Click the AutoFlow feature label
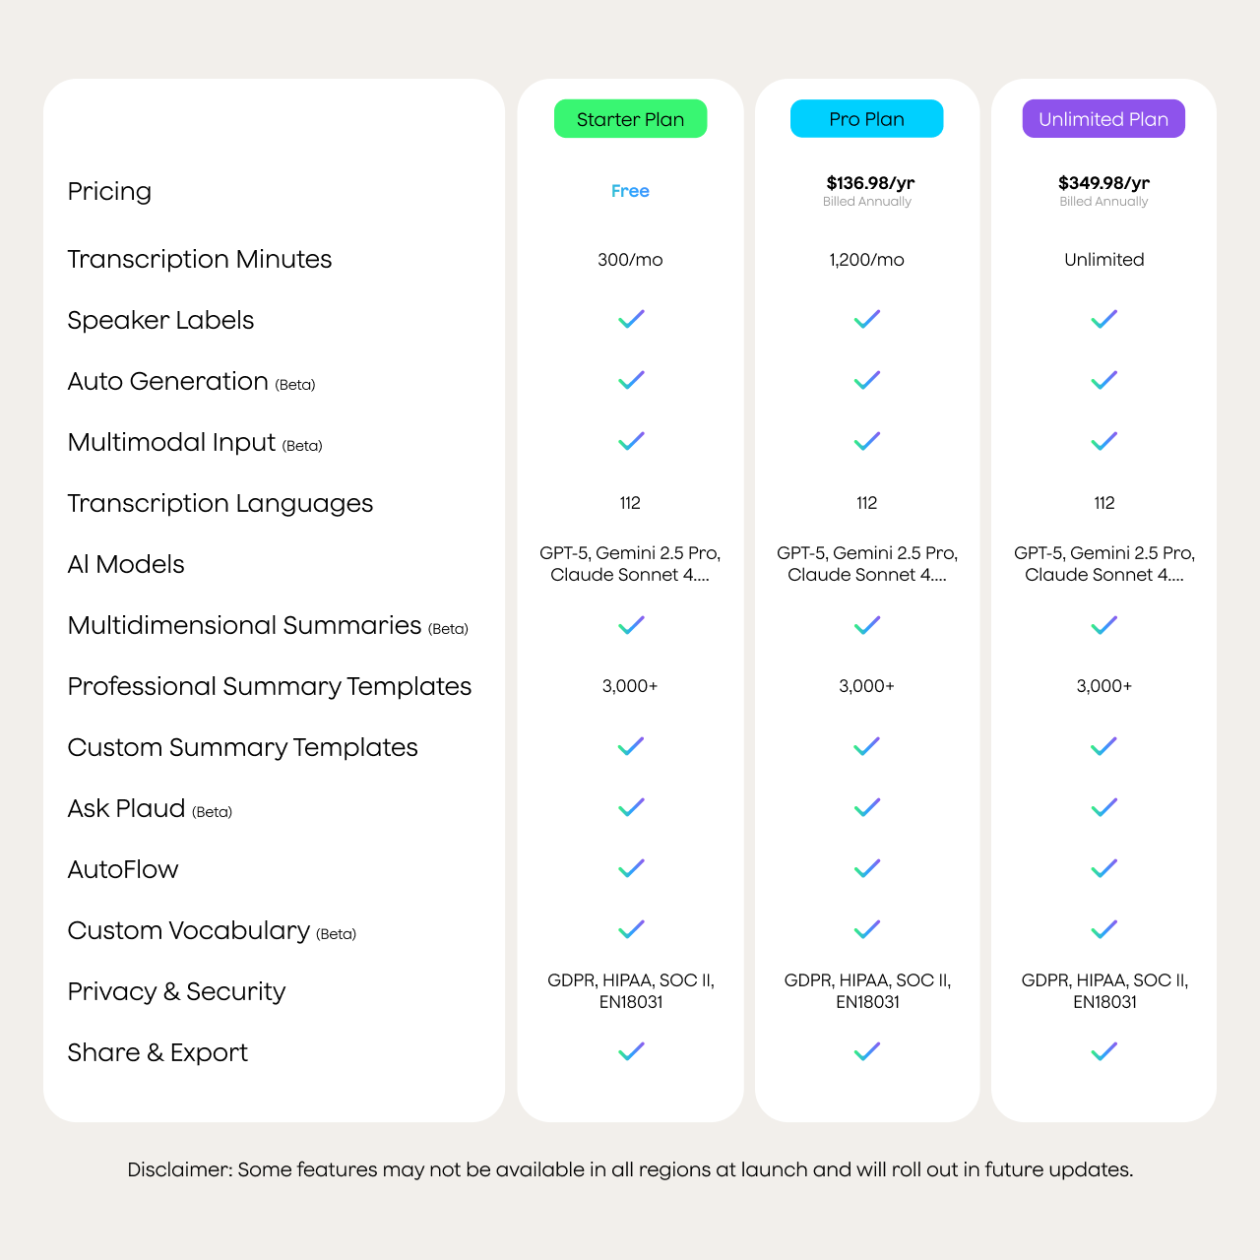 tap(123, 869)
